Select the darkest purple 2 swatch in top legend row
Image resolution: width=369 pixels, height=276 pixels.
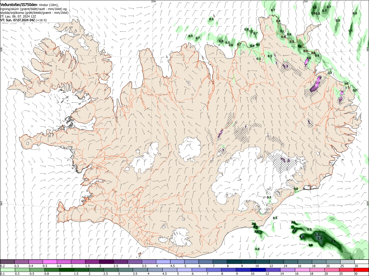click(x=106, y=262)
